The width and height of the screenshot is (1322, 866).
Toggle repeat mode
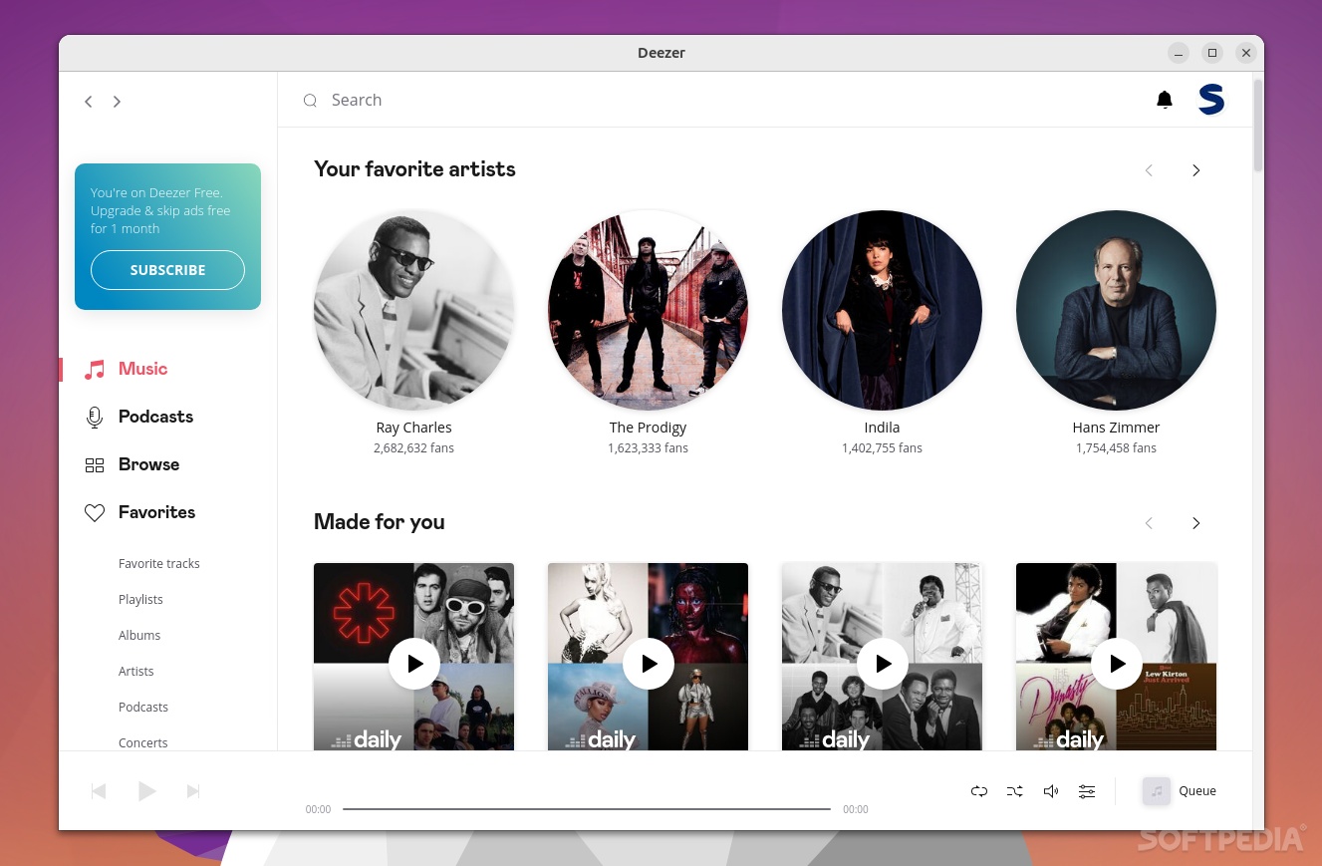click(979, 791)
